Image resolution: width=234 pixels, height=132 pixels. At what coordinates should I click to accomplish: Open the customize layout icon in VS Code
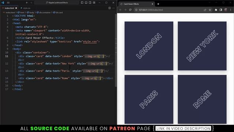pyautogui.click(x=94, y=3)
